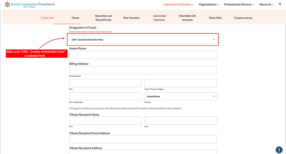Click the 'Designation of Funds' label

(x=83, y=27)
